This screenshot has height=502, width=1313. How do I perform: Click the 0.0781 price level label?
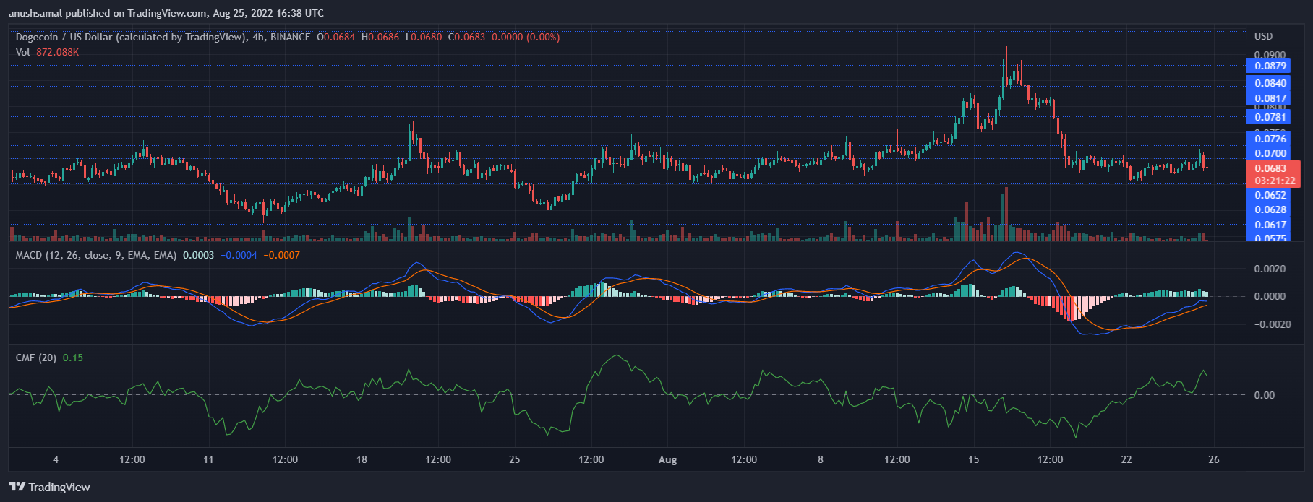(1269, 117)
